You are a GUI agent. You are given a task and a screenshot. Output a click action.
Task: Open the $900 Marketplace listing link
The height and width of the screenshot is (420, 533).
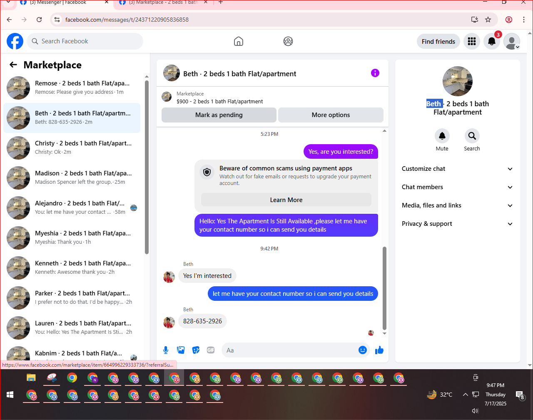[220, 101]
